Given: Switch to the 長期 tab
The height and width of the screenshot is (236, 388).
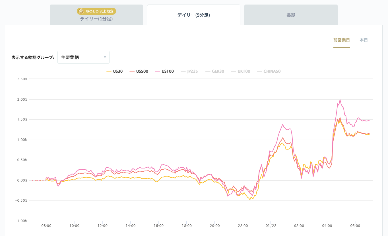Looking at the screenshot, I should 291,15.
